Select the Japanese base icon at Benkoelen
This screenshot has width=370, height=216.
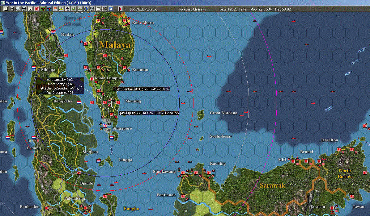pyautogui.click(x=47, y=208)
